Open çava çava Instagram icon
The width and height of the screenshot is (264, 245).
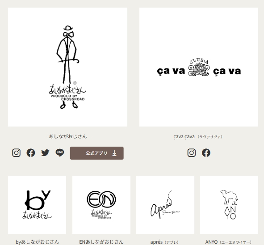click(192, 153)
